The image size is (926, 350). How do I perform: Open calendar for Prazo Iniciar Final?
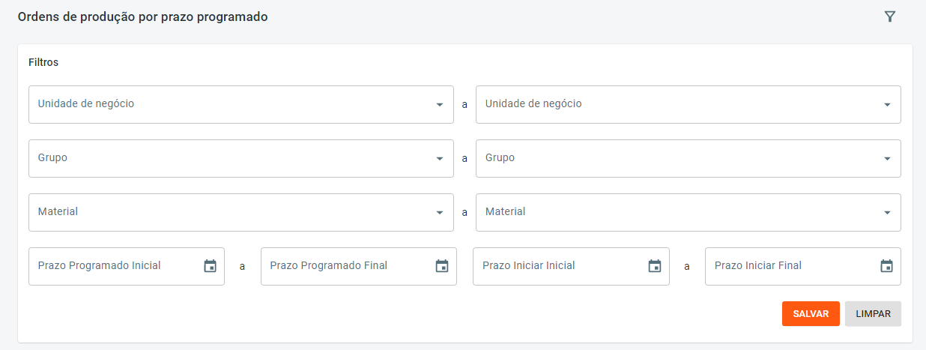[x=886, y=266]
